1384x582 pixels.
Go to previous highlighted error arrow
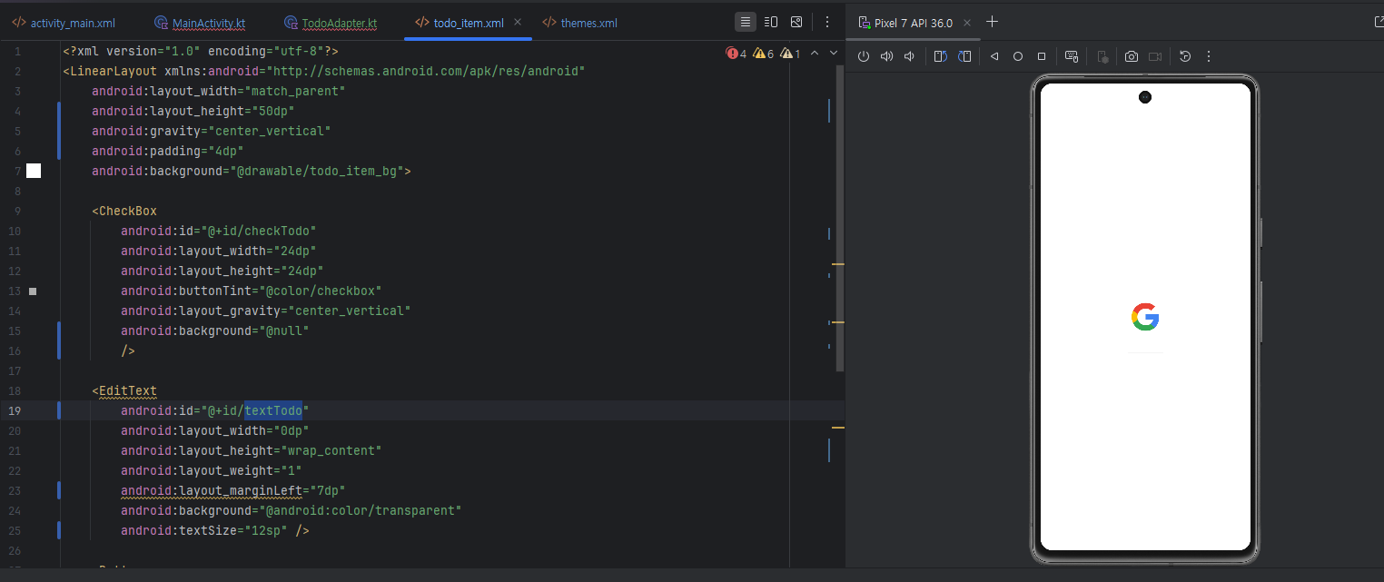(x=815, y=54)
